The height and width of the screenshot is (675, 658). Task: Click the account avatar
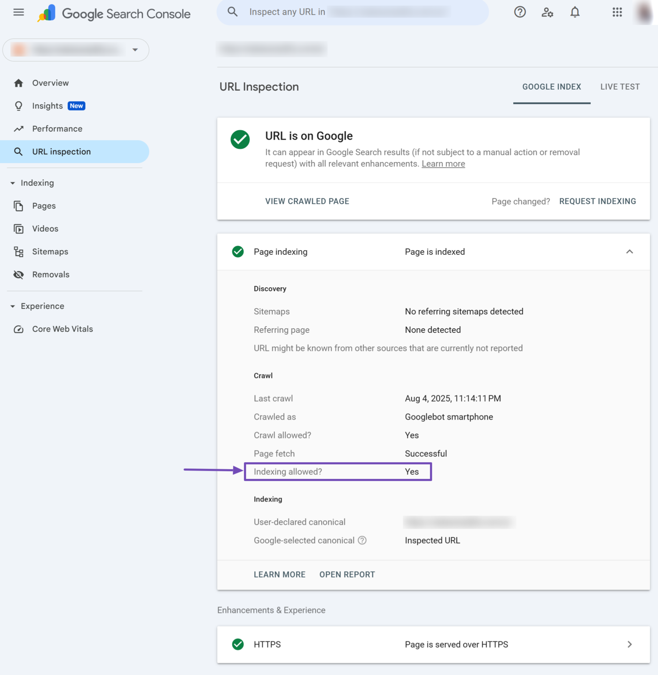click(644, 12)
